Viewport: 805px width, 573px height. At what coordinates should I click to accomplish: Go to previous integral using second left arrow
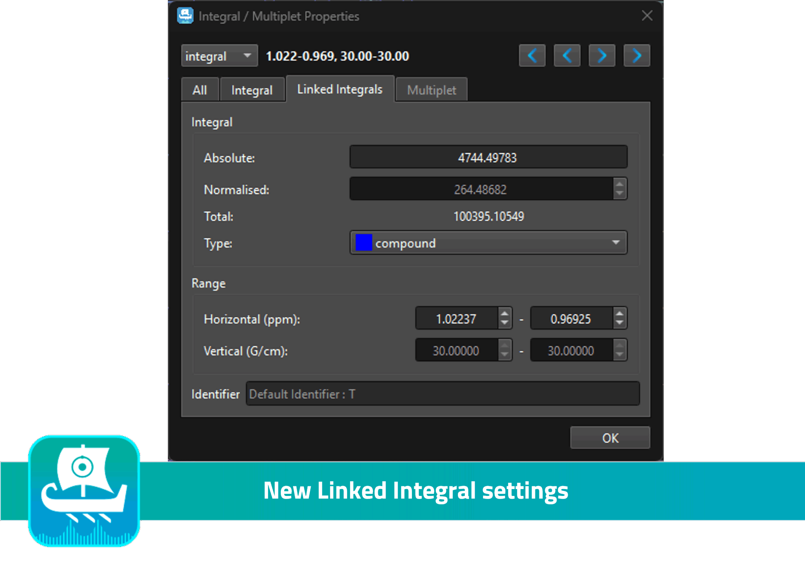tap(567, 55)
